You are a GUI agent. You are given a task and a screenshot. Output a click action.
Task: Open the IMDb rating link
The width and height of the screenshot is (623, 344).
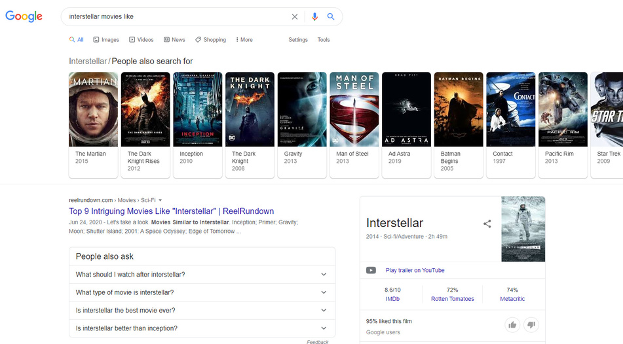point(392,299)
